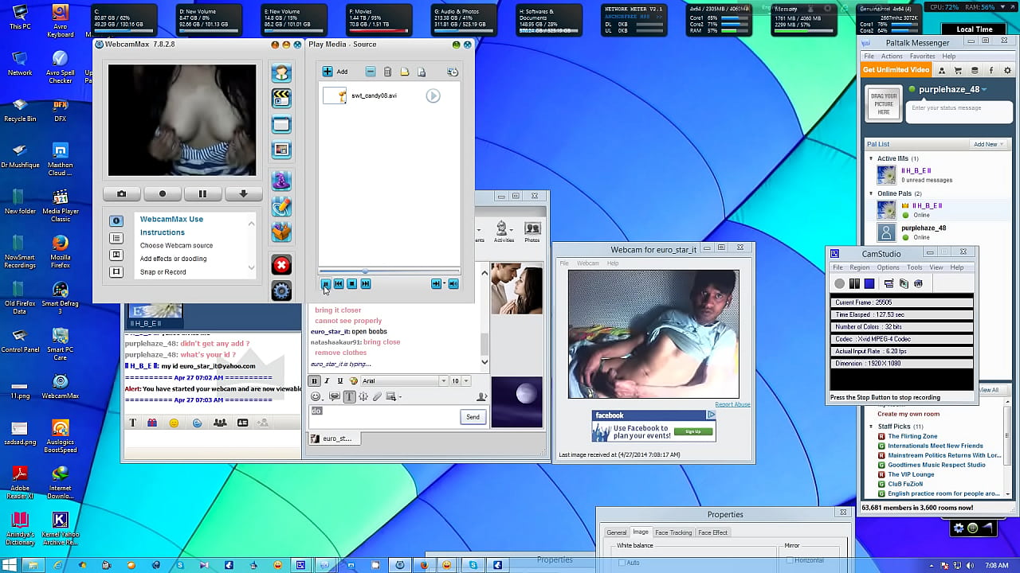The width and height of the screenshot is (1020, 573).
Task: Toggle the Play Media speaker mute icon
Action: 453,284
